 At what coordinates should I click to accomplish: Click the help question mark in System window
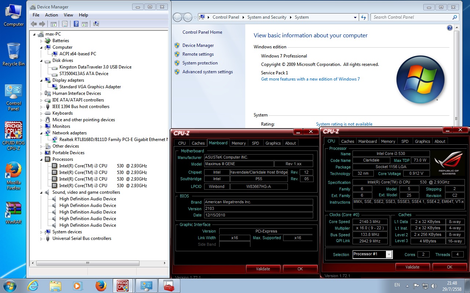point(449,28)
